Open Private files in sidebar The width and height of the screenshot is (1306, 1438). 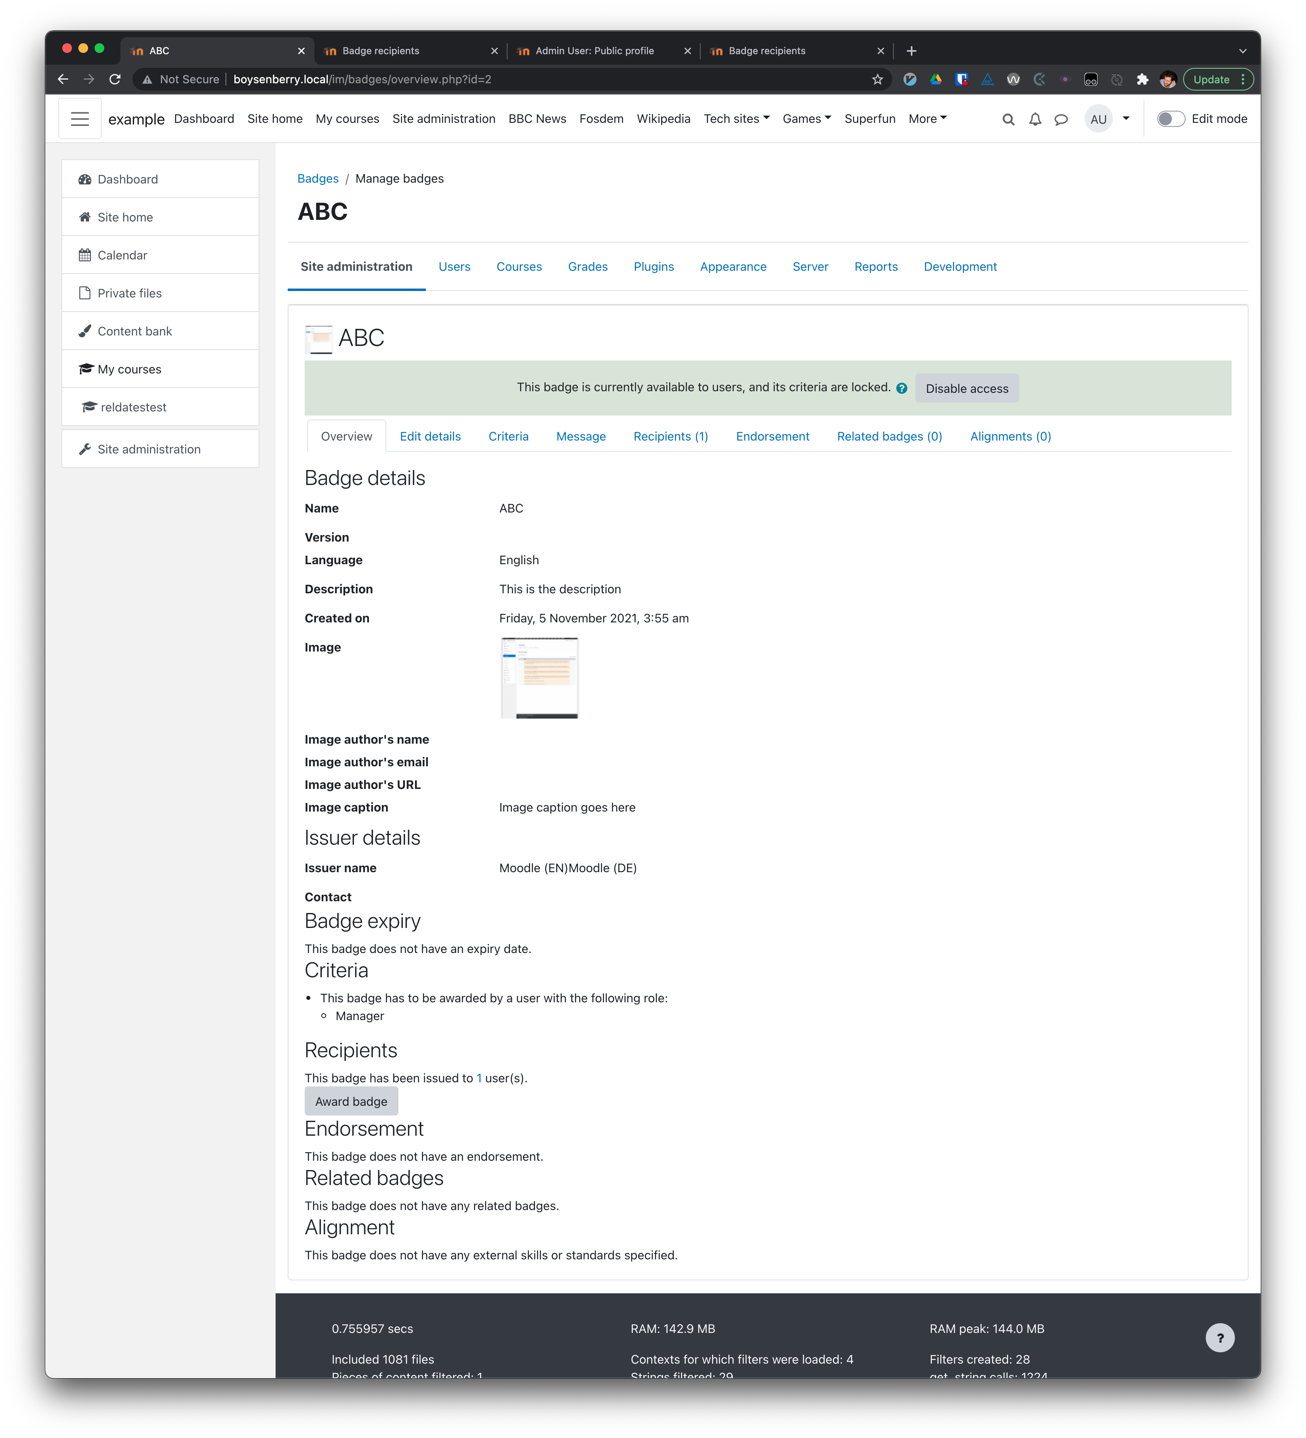coord(160,293)
